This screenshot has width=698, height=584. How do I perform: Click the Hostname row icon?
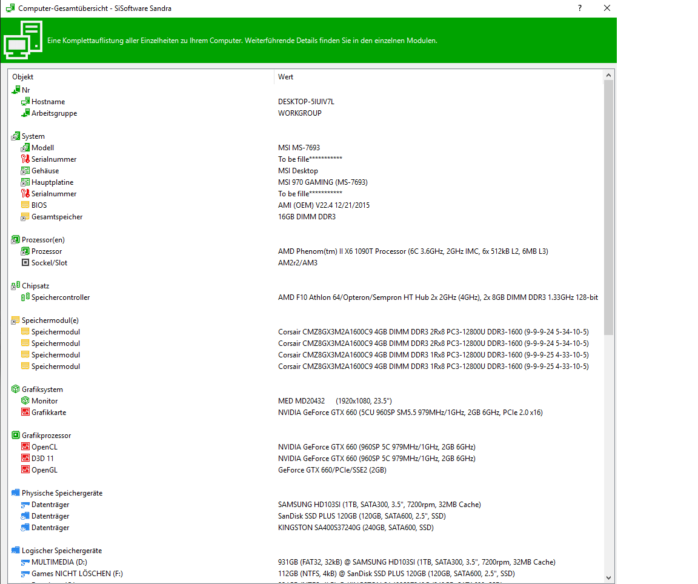pos(25,102)
